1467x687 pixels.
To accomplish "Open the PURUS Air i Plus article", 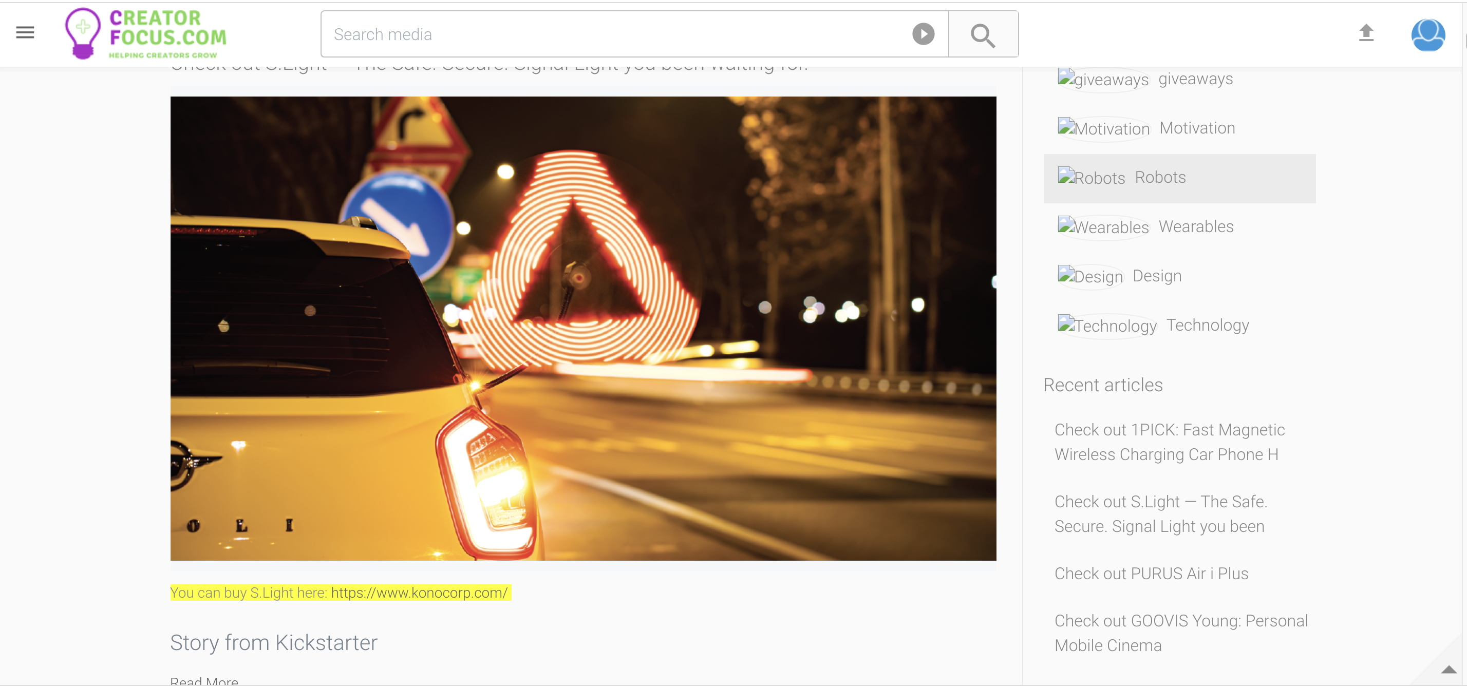I will click(1151, 574).
